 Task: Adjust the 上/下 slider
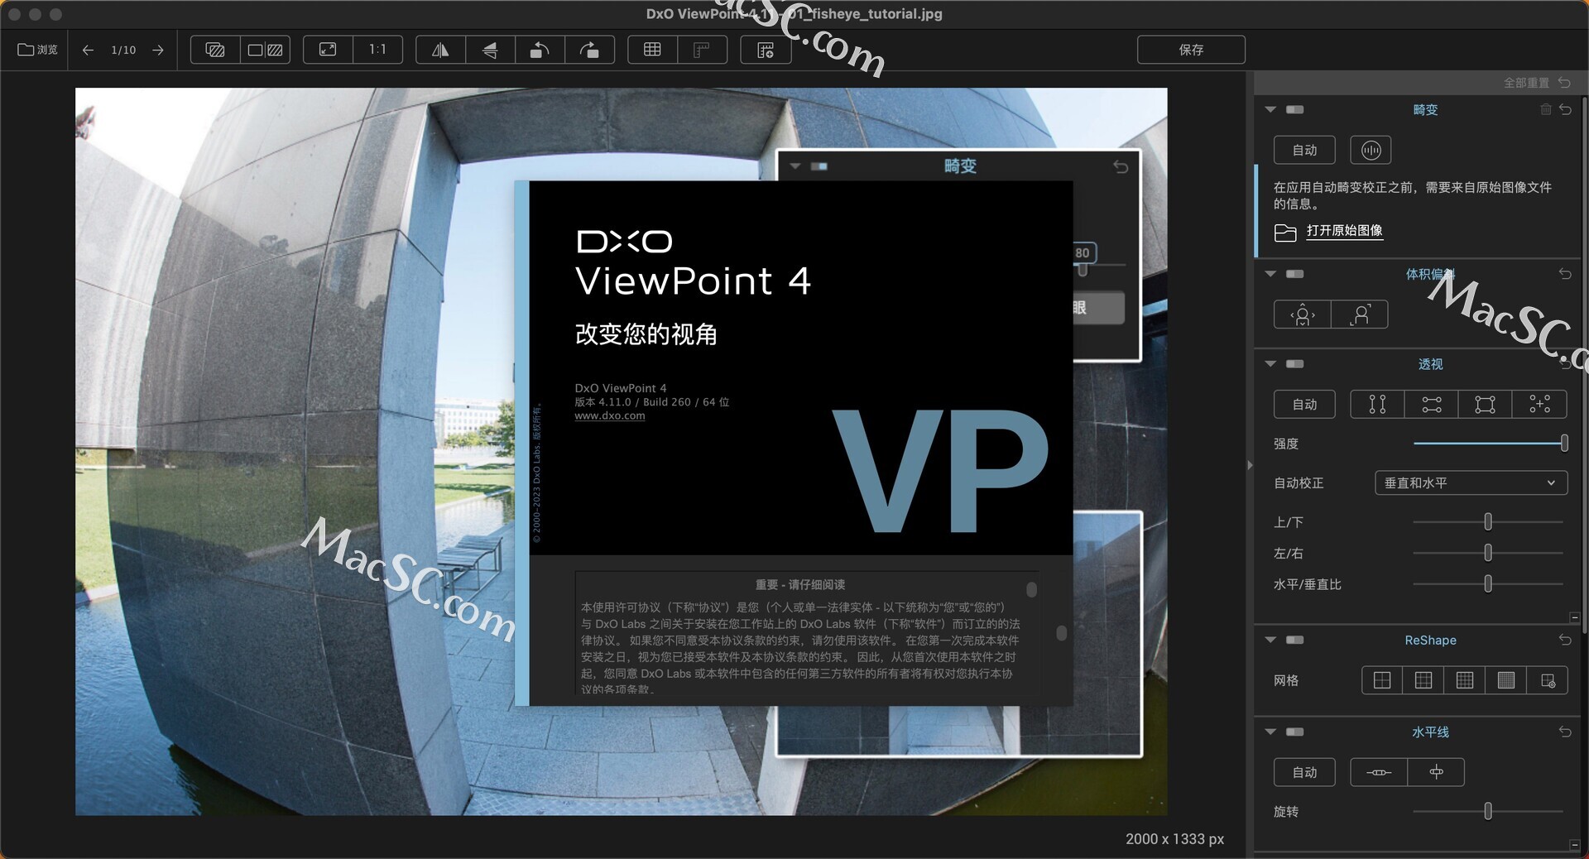[x=1488, y=521]
